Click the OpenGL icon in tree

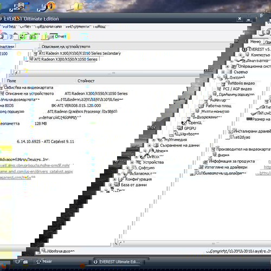click(185, 122)
